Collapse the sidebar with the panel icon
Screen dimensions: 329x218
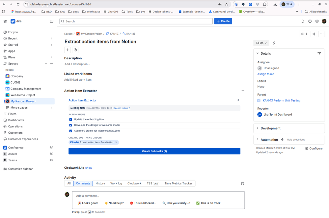pyautogui.click(x=52, y=21)
